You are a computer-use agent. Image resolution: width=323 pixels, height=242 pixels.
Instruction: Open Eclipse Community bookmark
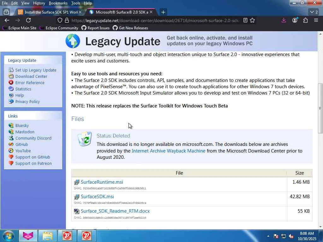[x=59, y=28]
